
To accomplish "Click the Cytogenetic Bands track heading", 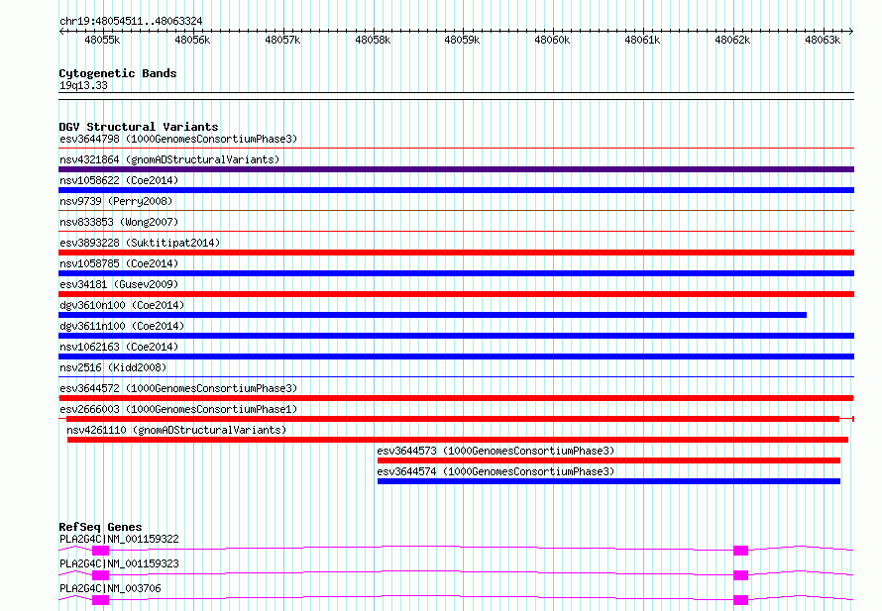I will pyautogui.click(x=118, y=73).
